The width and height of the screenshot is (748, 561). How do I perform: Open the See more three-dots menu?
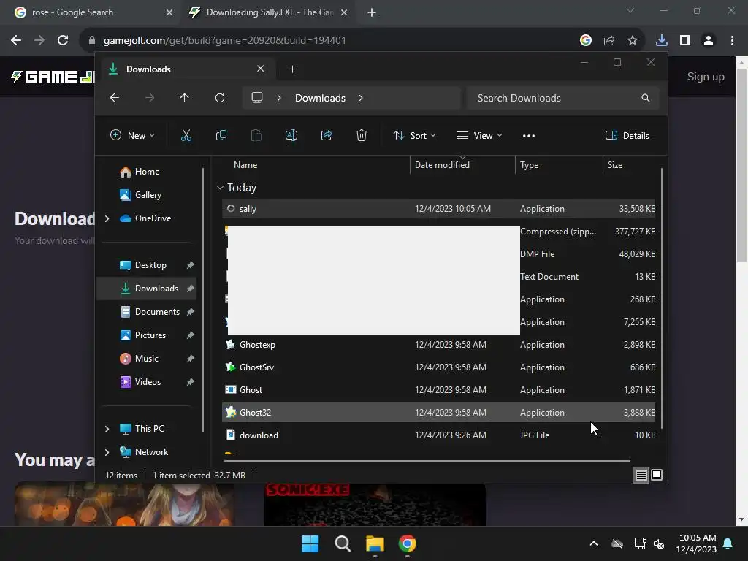[x=529, y=135]
